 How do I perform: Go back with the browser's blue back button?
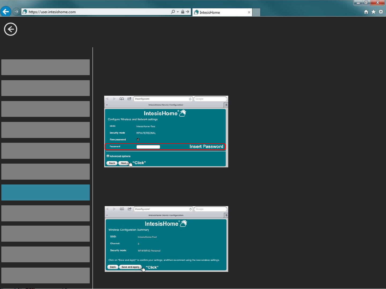6,11
